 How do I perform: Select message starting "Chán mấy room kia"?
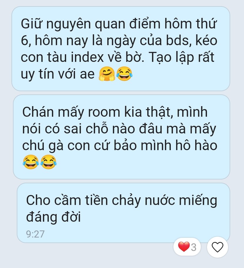[121, 137]
